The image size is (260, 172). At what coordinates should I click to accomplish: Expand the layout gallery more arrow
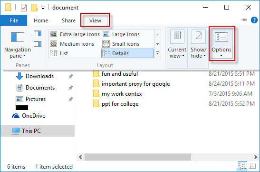point(157,53)
